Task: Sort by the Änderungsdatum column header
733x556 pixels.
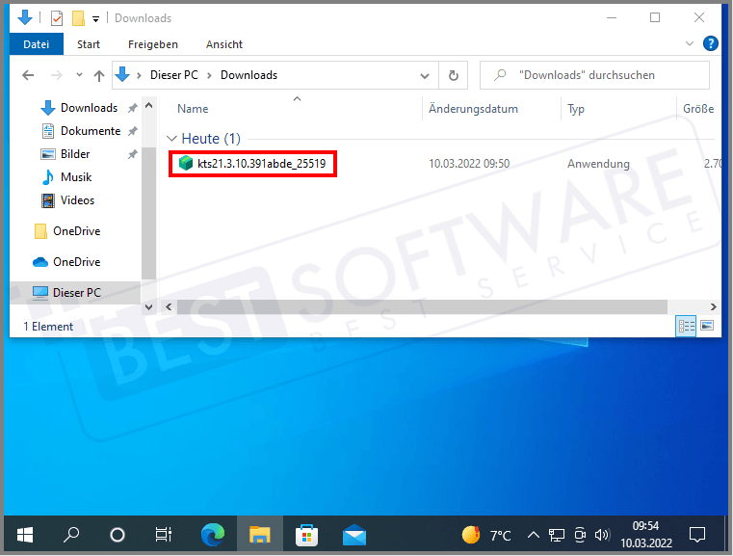Action: (473, 109)
